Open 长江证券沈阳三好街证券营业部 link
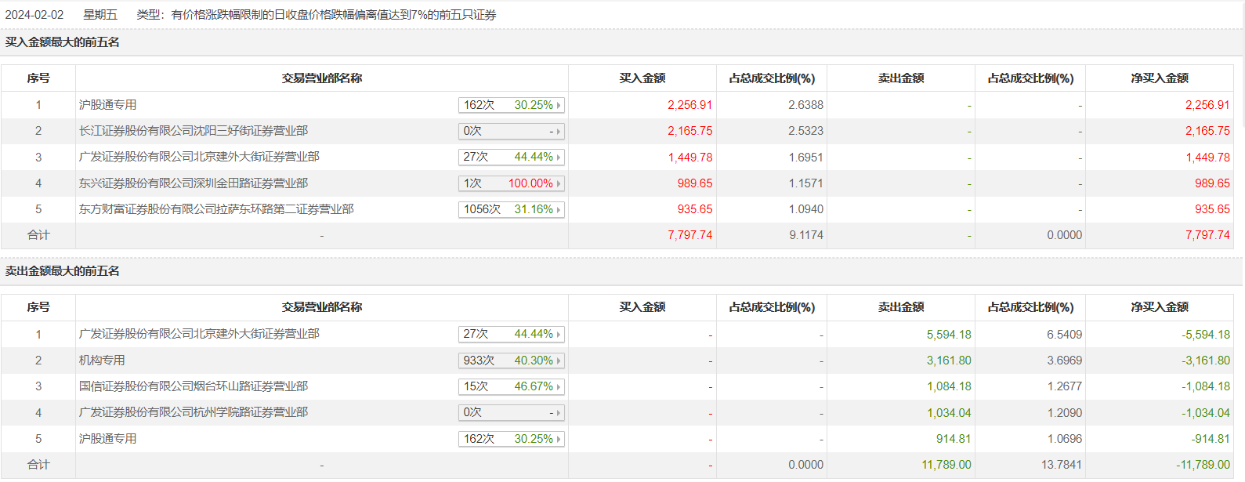The height and width of the screenshot is (482, 1245). (193, 131)
